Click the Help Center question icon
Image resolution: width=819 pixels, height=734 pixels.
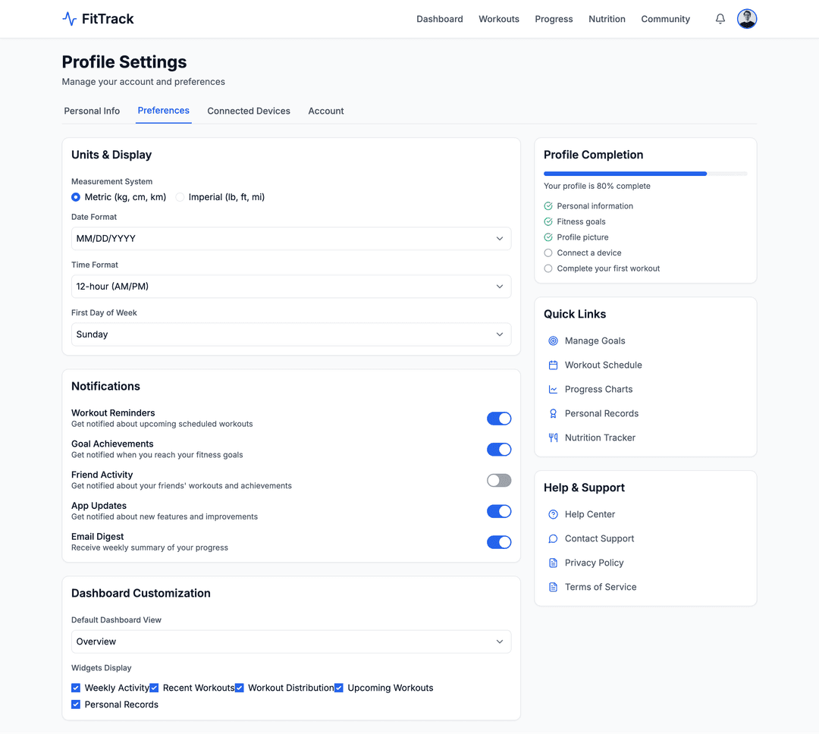click(x=553, y=515)
